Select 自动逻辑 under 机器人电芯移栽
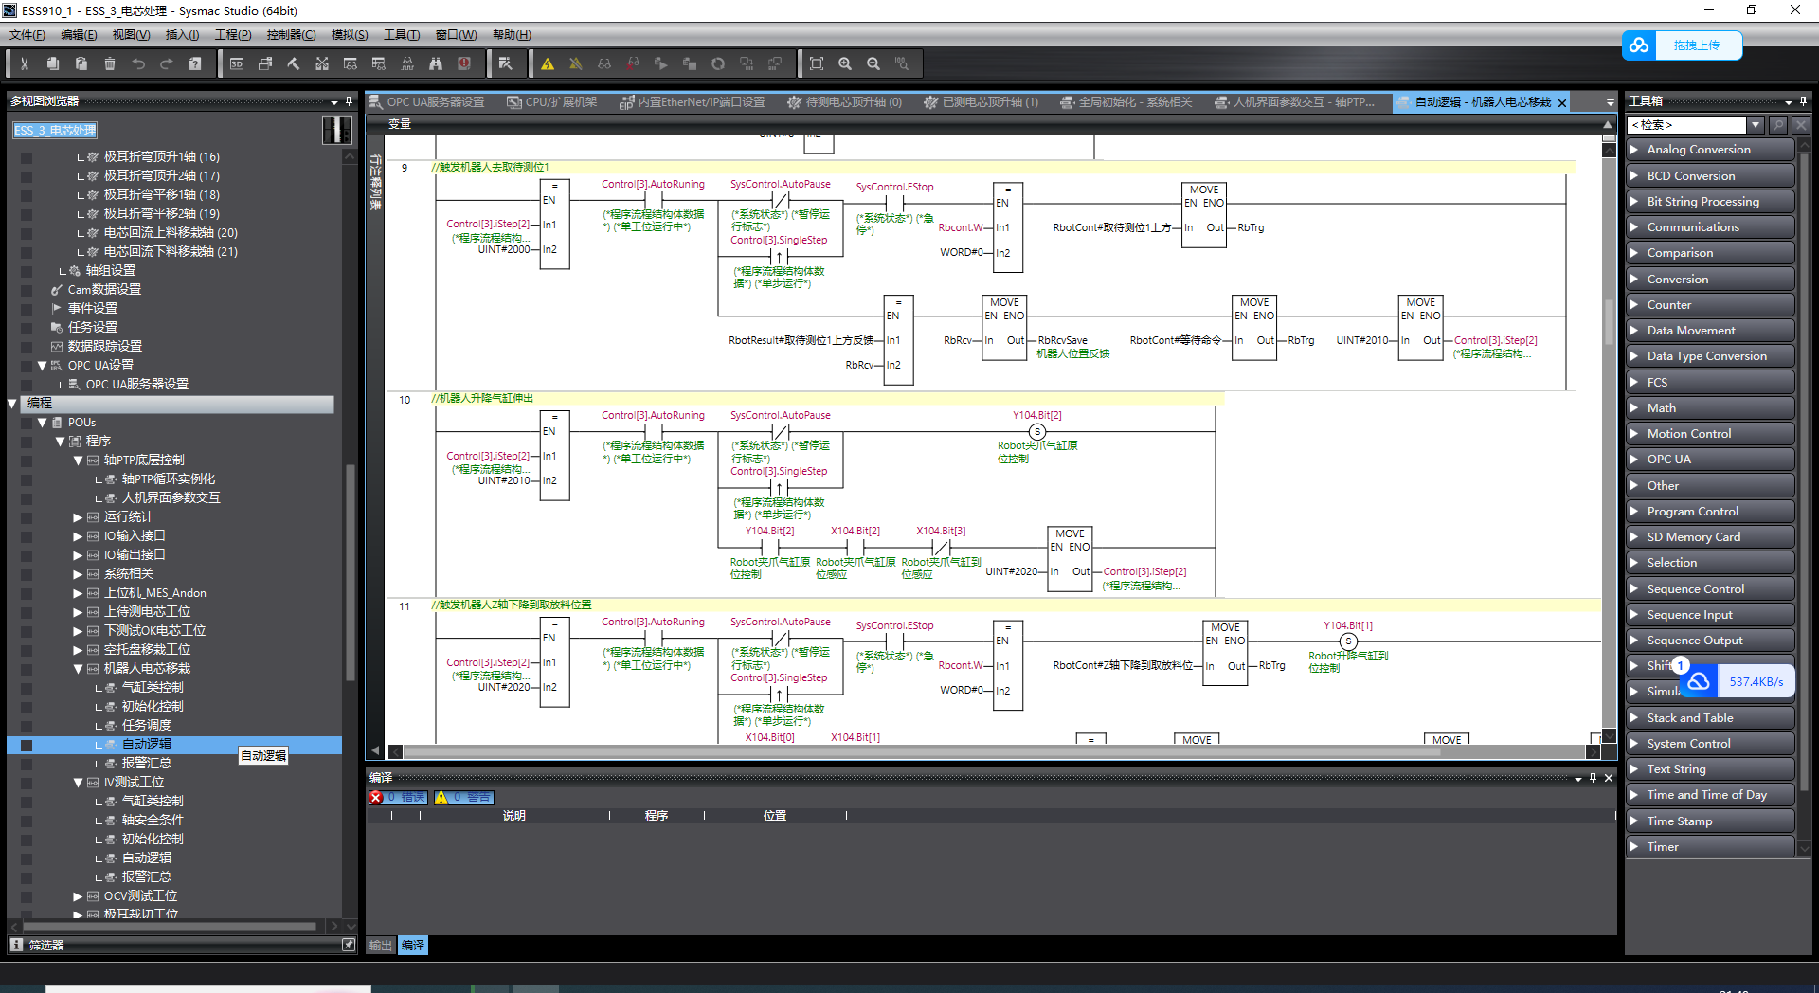The image size is (1819, 993). click(x=147, y=745)
